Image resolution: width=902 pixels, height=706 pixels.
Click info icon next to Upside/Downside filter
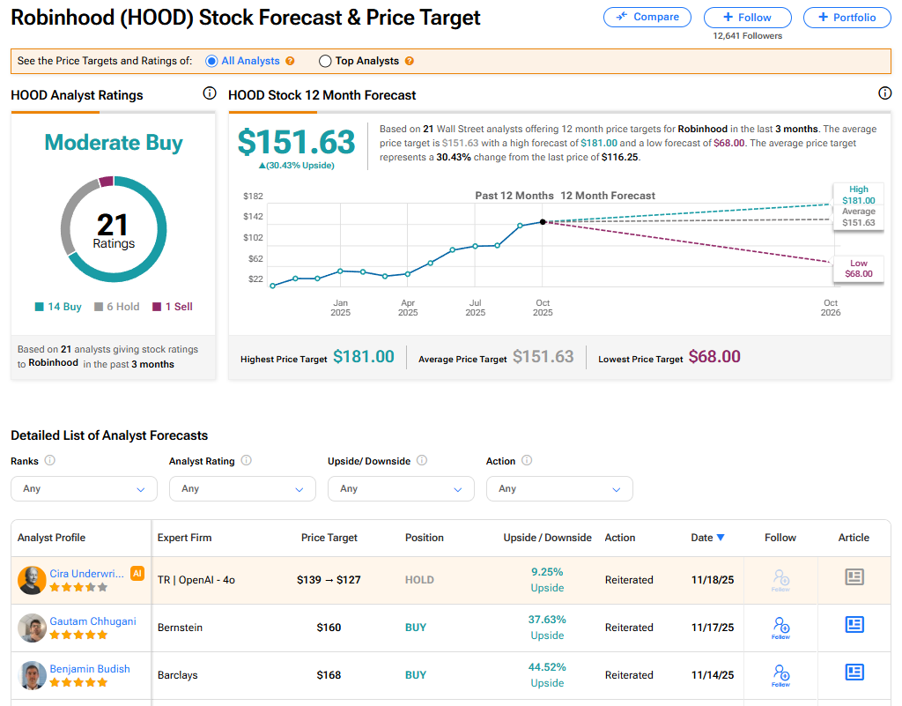422,460
